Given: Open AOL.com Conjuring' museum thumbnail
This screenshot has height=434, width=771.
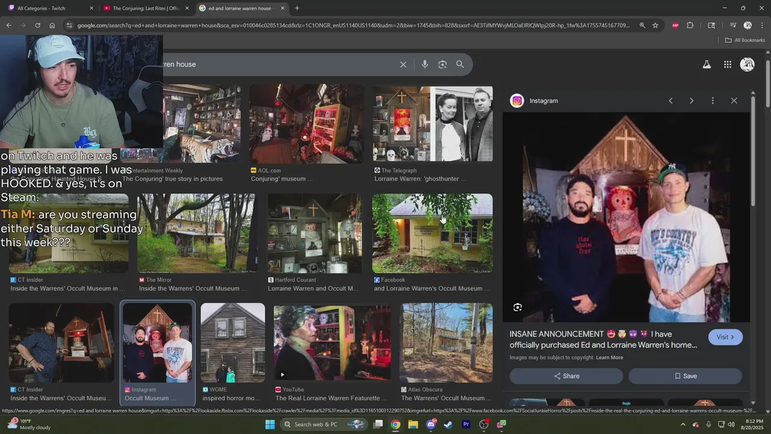Looking at the screenshot, I should [x=307, y=124].
